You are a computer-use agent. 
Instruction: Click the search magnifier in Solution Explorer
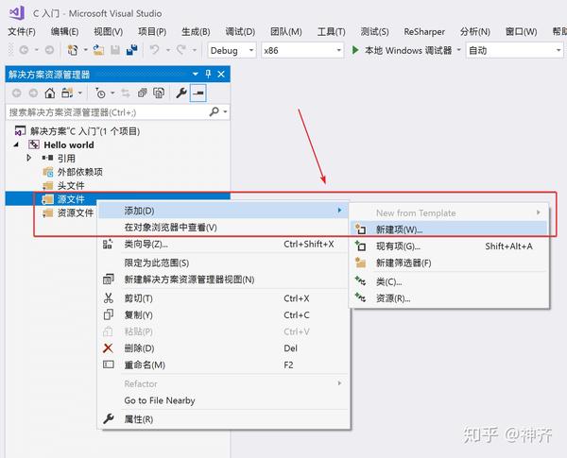tap(215, 111)
